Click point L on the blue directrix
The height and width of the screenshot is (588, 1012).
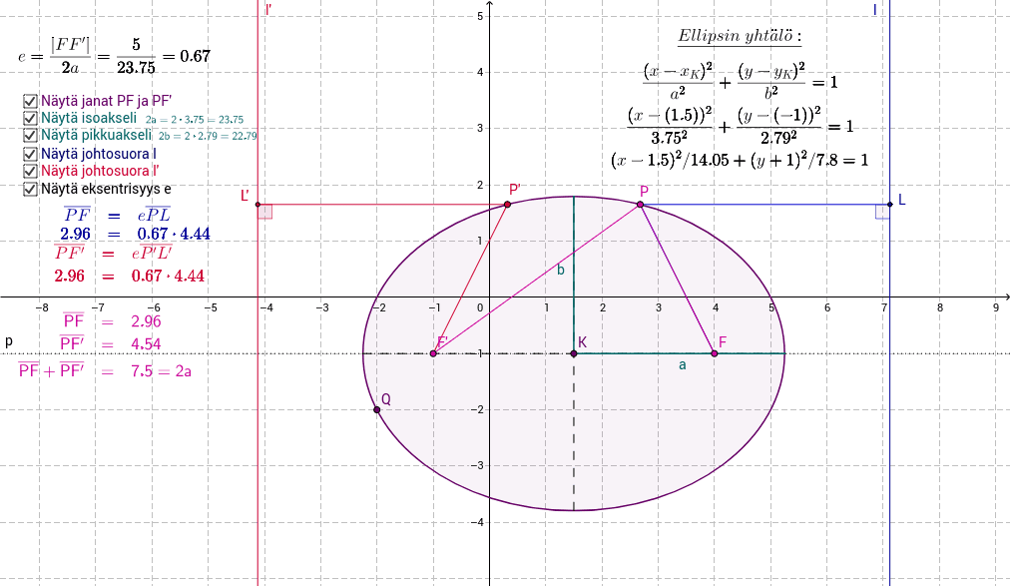pos(890,205)
